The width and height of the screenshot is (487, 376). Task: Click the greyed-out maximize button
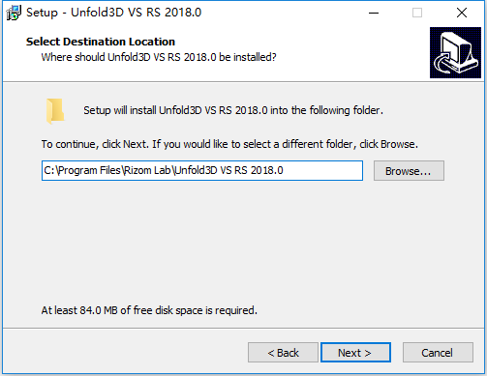pyautogui.click(x=417, y=13)
